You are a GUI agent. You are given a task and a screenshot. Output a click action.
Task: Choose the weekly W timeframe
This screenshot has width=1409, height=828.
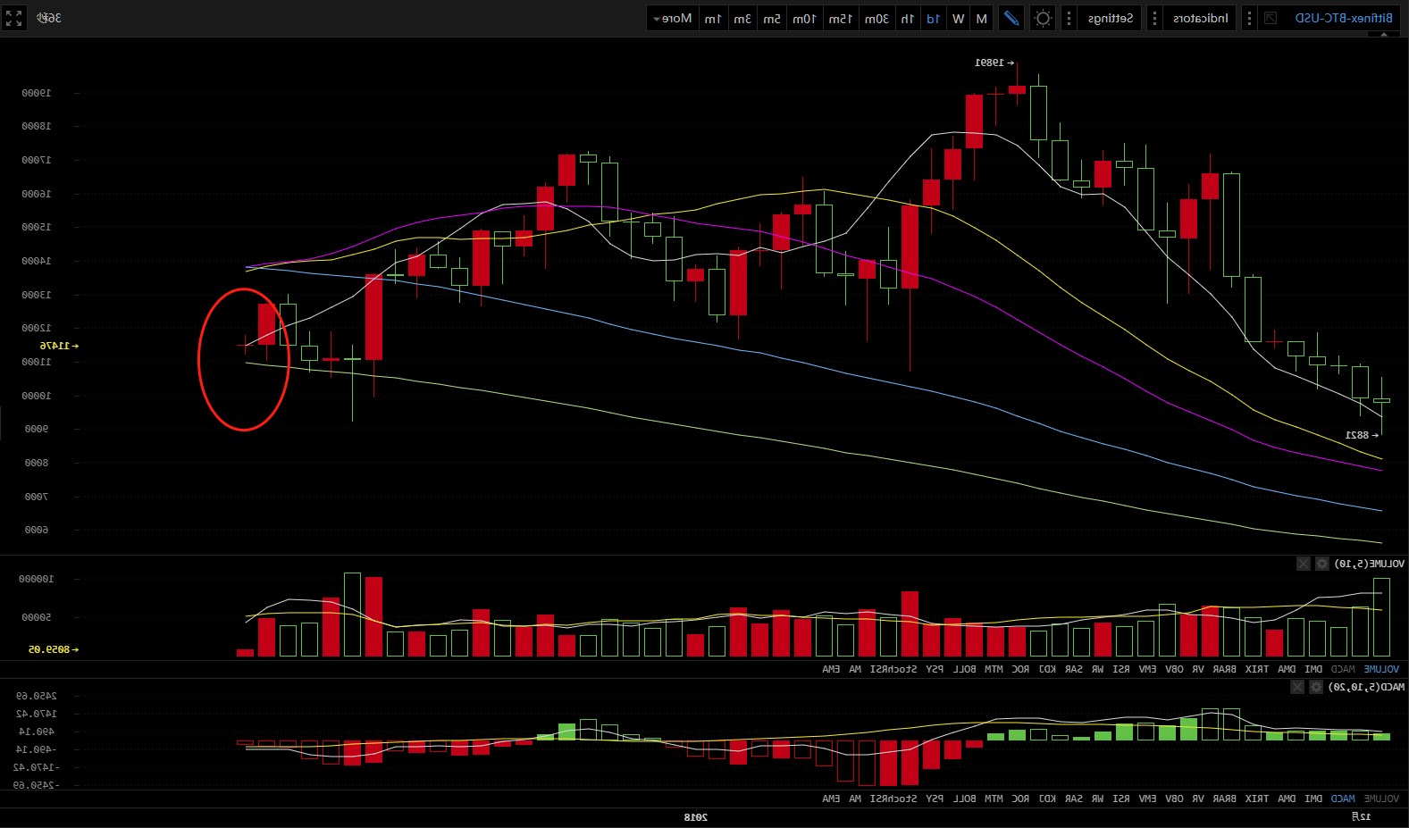coord(958,18)
